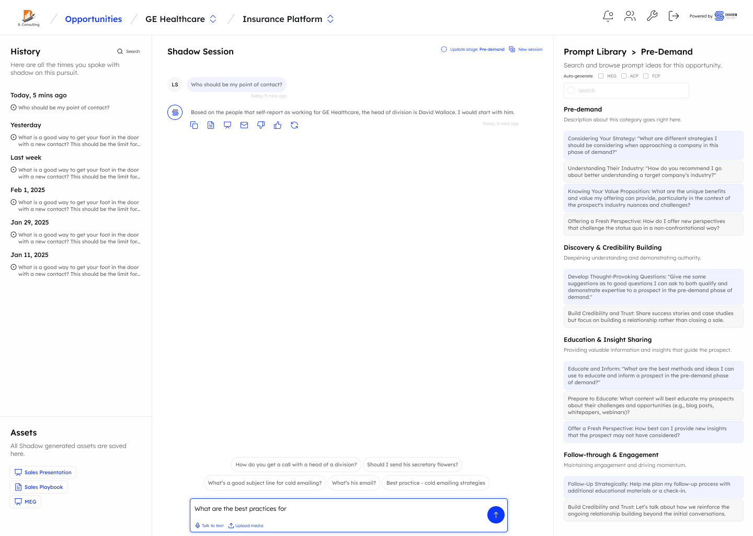Select 'Follow-Up Strategically' prompt

653,487
